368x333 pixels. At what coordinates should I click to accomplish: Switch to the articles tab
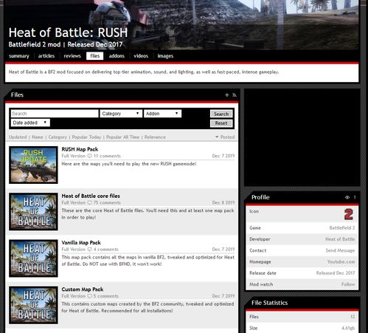46,56
